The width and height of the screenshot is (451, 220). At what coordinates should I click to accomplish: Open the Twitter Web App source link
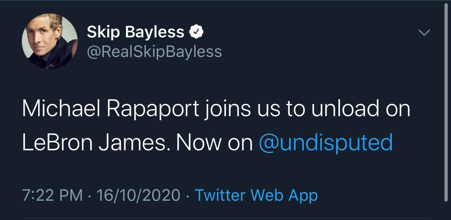pos(256,195)
